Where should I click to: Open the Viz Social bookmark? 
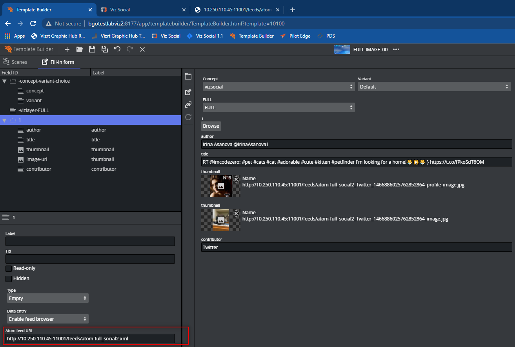pyautogui.click(x=166, y=36)
